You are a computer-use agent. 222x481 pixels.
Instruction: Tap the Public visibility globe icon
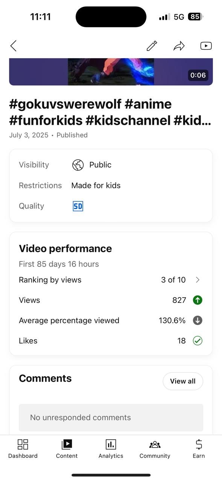tap(78, 165)
